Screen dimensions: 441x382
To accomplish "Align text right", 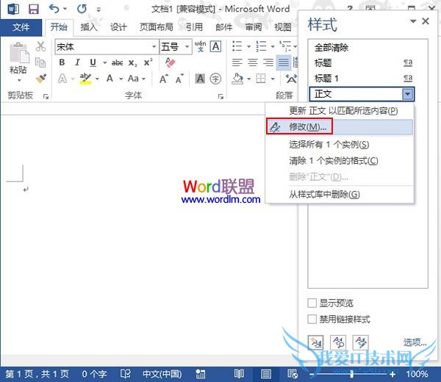I will 268,62.
